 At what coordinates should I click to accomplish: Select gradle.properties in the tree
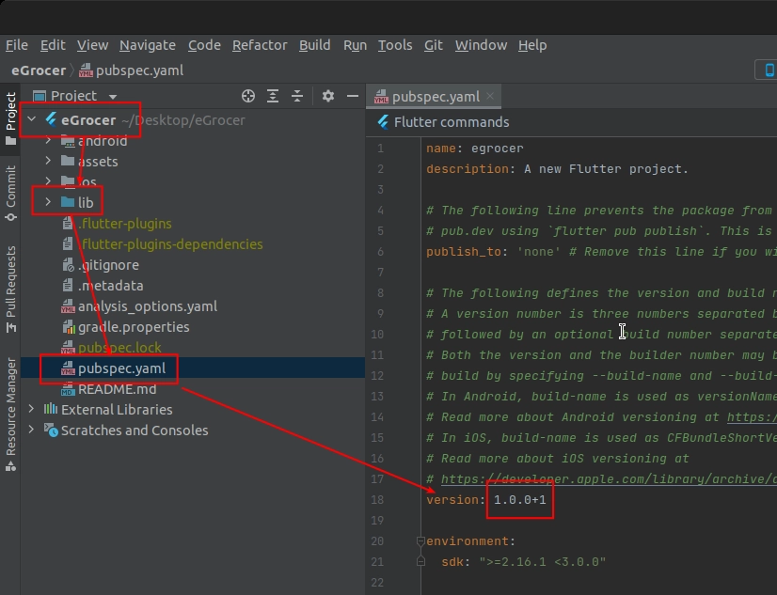coord(193,327)
